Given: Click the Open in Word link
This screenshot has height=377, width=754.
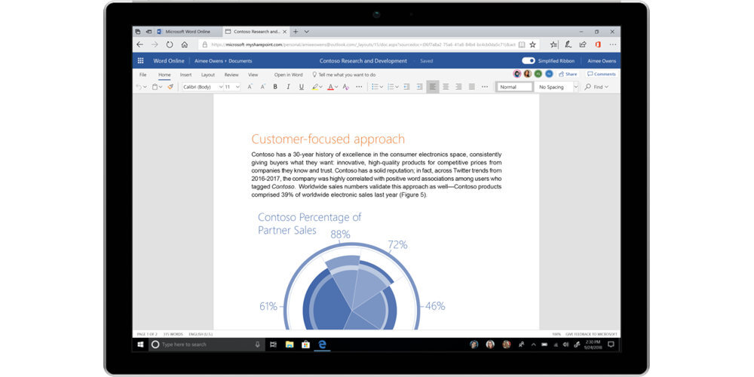Looking at the screenshot, I should click(288, 75).
